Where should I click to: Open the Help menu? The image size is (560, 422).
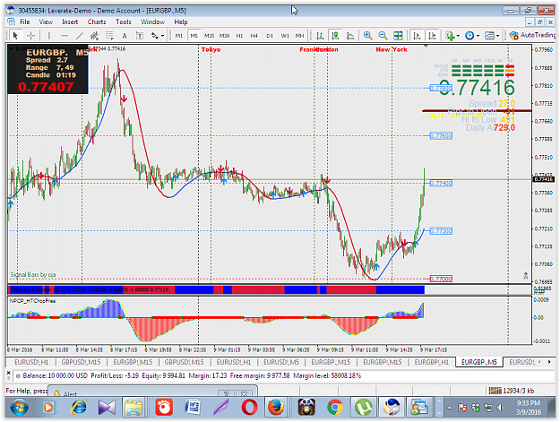tap(181, 22)
